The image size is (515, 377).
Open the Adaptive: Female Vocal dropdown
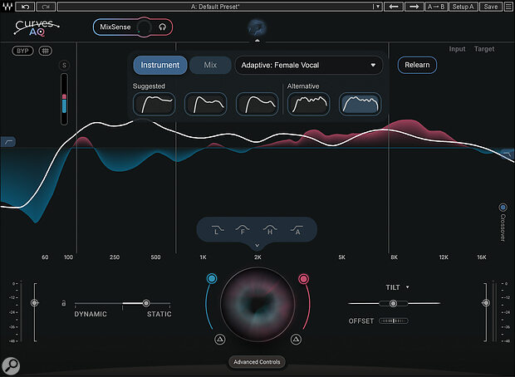308,65
